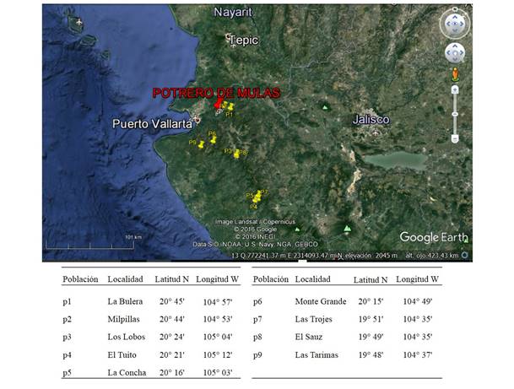This screenshot has width=514, height=389.
Task: Click the yellow P7 placemark pin
Action: [x=259, y=194]
